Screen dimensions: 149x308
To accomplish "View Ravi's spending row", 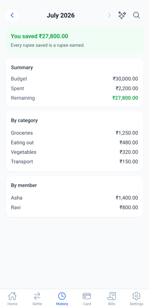I will (74, 208).
